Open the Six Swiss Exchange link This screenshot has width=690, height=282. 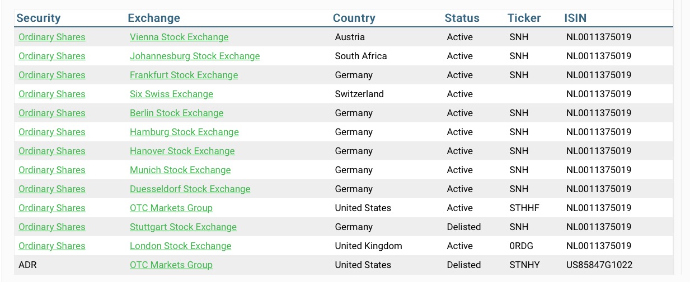click(x=171, y=94)
